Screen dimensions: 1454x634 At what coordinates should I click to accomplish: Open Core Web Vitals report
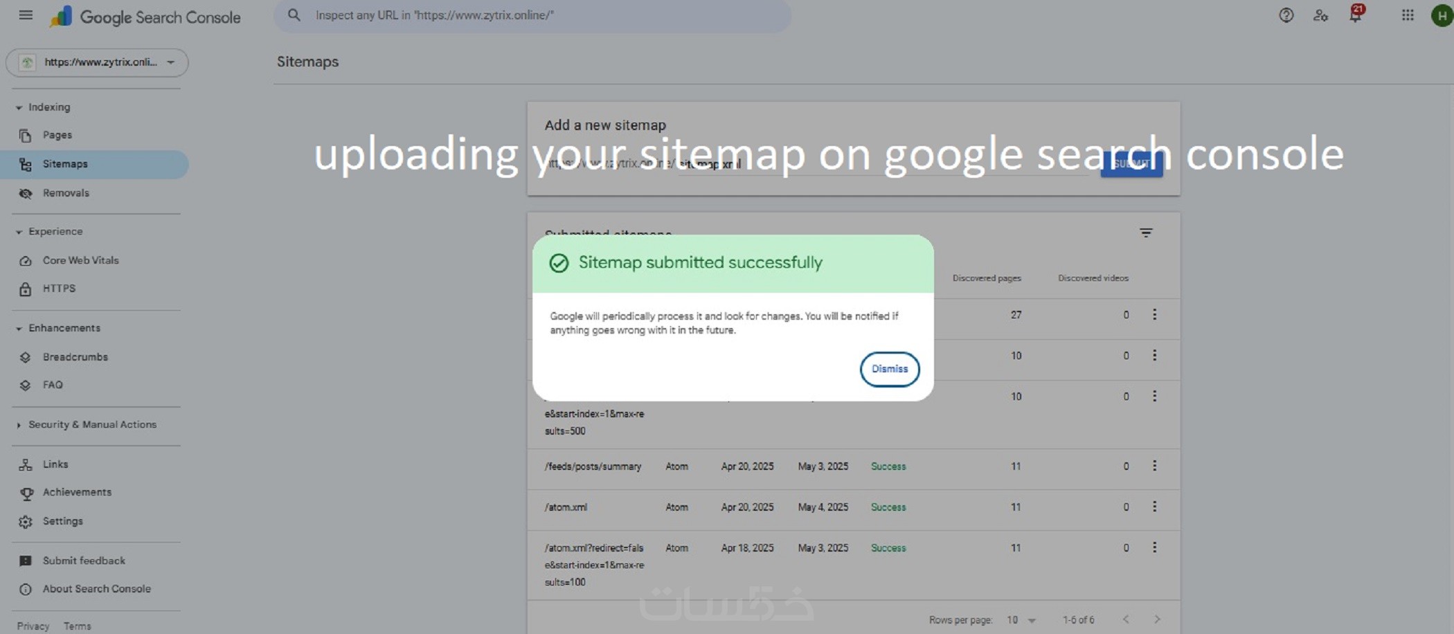click(80, 260)
